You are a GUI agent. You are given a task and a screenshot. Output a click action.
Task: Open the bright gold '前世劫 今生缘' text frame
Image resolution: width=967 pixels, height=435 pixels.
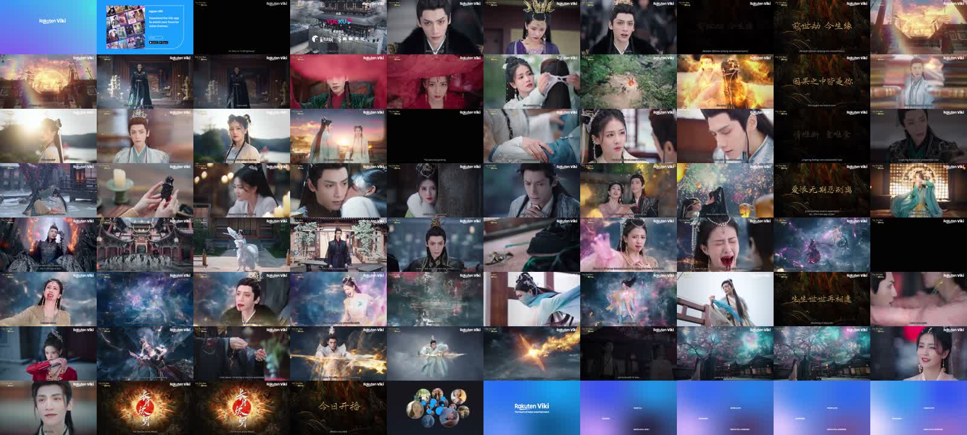tap(822, 27)
